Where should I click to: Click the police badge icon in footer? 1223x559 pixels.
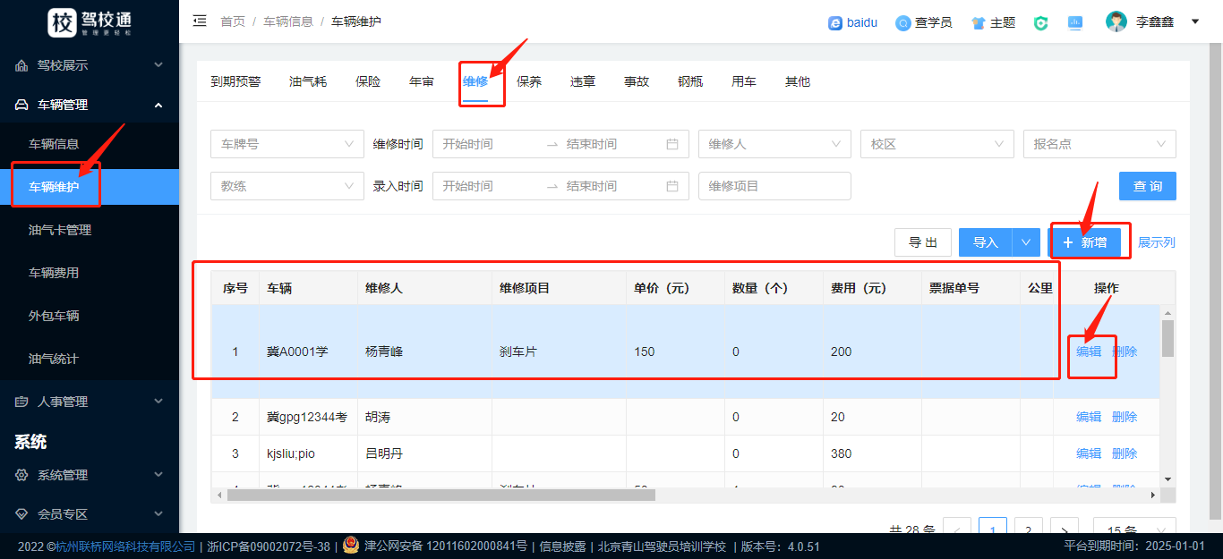pyautogui.click(x=351, y=546)
